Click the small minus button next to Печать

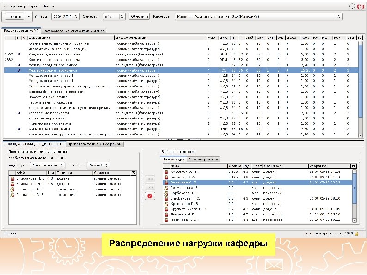point(29,16)
